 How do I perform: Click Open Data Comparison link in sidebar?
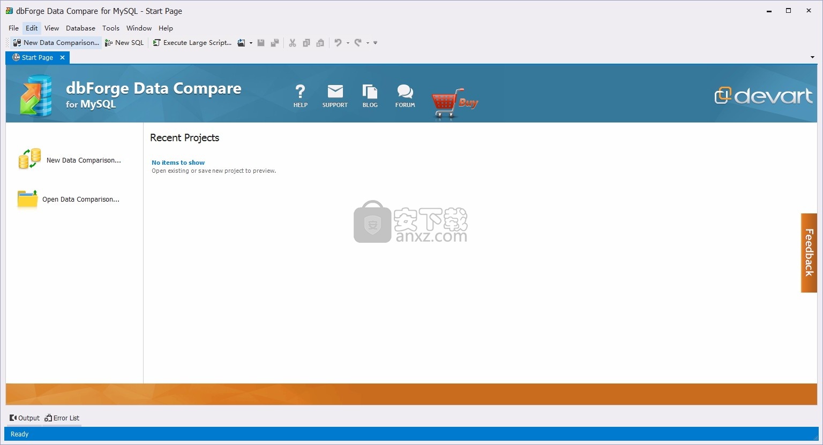point(81,200)
